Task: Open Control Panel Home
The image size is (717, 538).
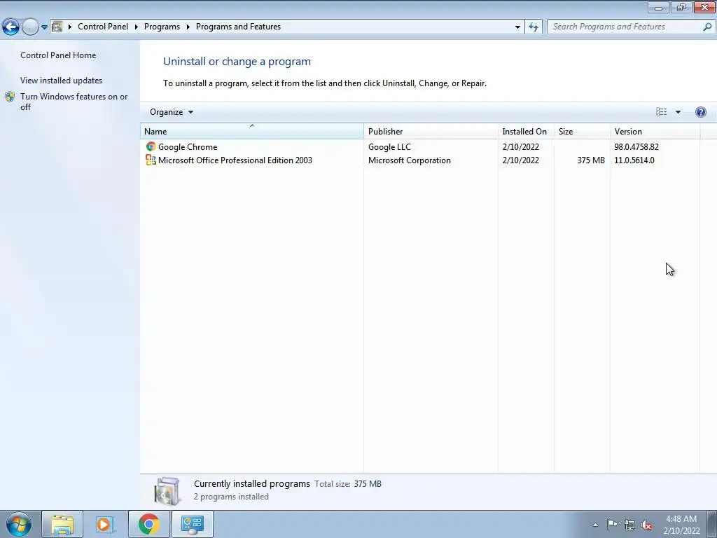Action: pos(58,55)
